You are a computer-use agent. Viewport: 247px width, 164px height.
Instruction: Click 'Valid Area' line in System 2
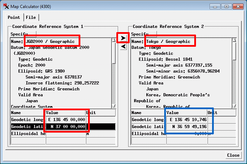pos(151,83)
